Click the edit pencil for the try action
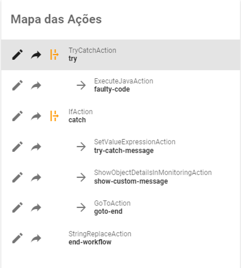The image size is (241, 268). click(x=17, y=55)
